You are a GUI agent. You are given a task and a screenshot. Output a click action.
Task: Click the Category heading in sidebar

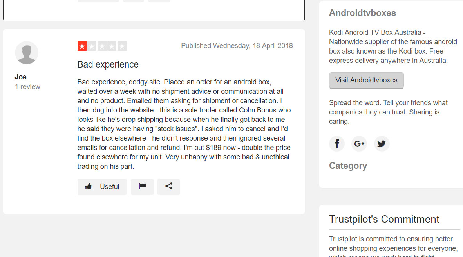point(348,166)
